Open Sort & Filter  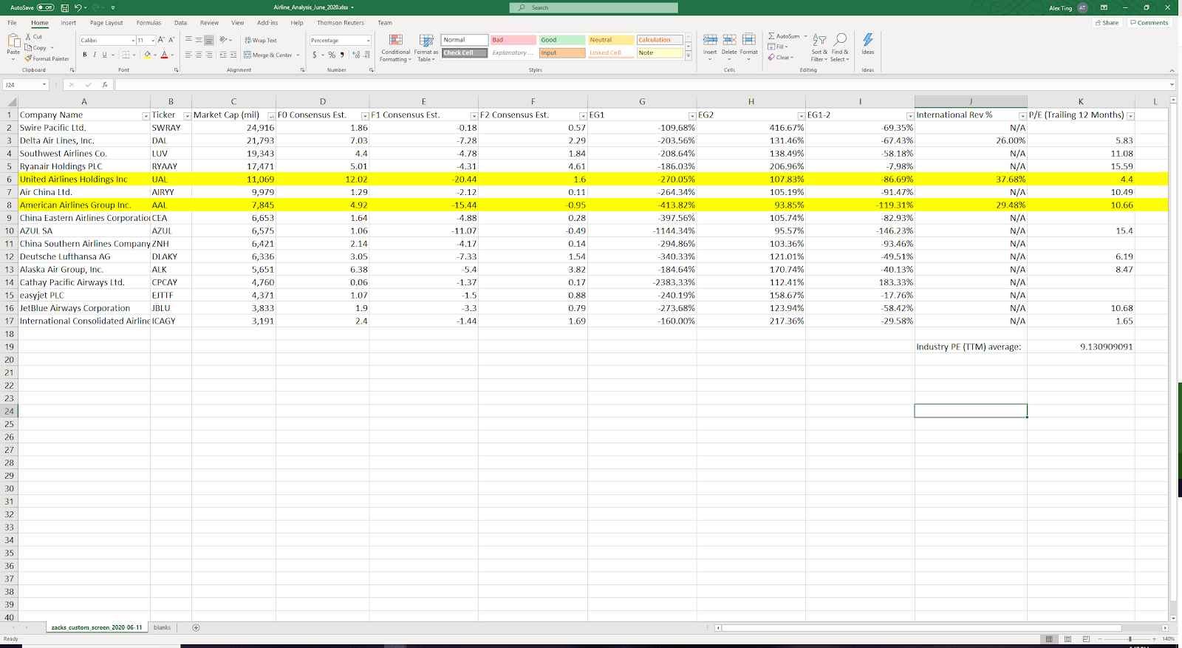(x=819, y=47)
